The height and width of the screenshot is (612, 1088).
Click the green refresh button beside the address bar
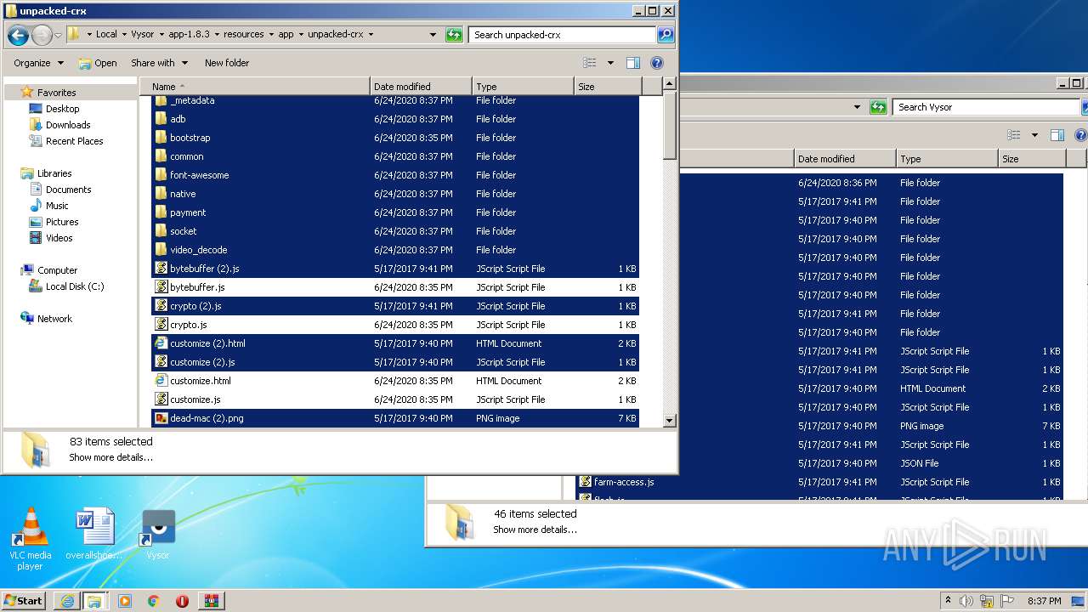(x=454, y=35)
